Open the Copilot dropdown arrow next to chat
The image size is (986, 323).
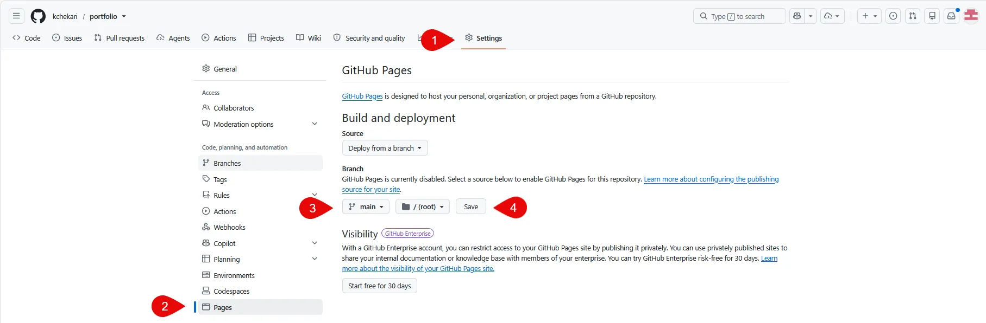(811, 16)
